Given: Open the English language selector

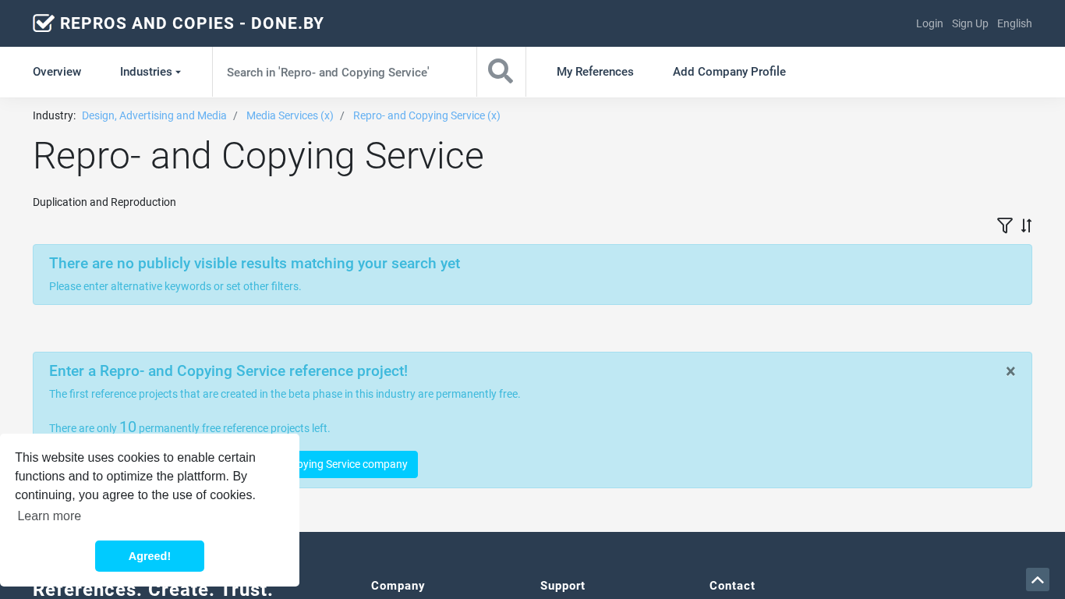Looking at the screenshot, I should (x=1014, y=23).
